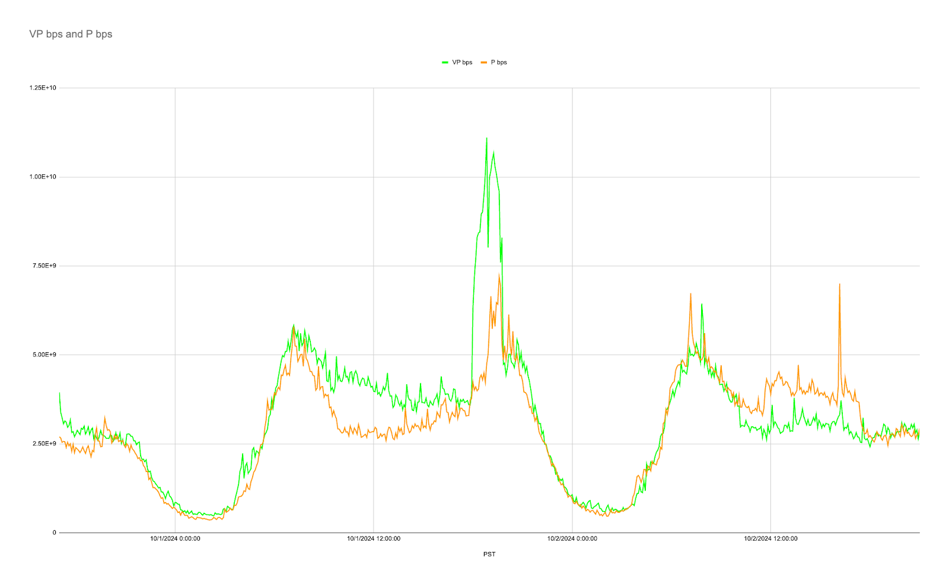Click the y-axis label 2.50E+9
The width and height of the screenshot is (949, 587).
44,444
